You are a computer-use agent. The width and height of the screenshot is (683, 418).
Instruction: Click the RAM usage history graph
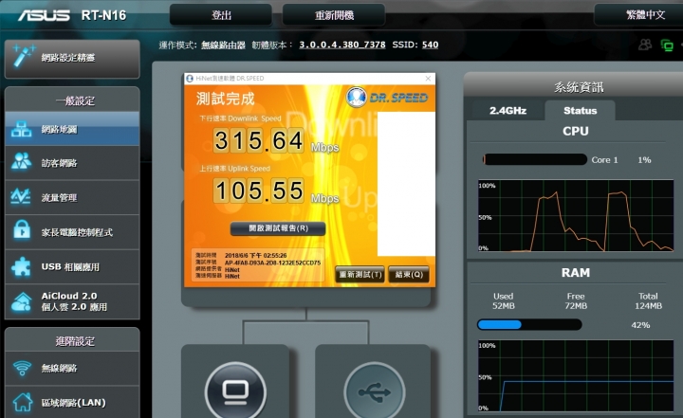pos(576,375)
